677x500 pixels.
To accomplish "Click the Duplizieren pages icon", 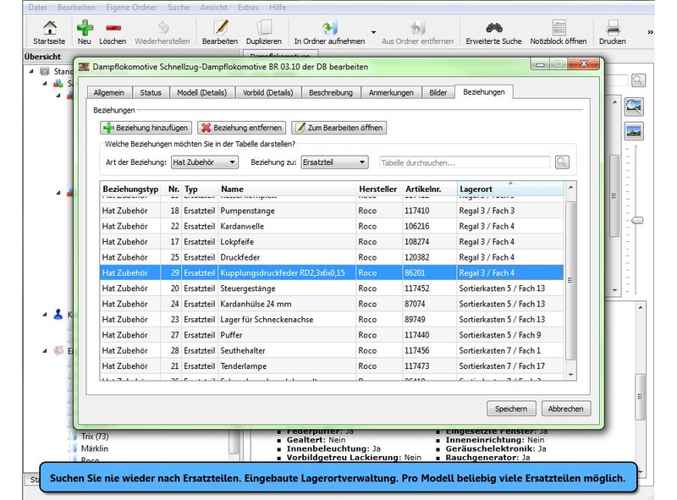I will (x=264, y=28).
